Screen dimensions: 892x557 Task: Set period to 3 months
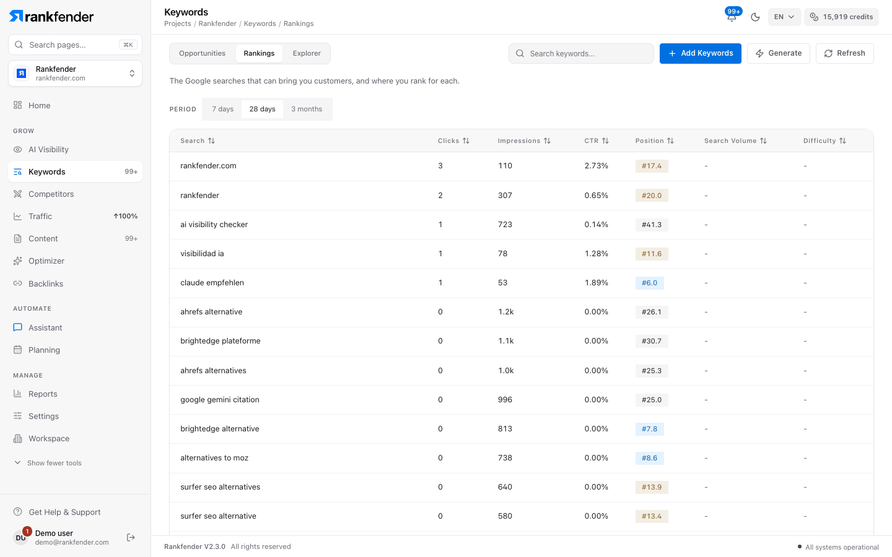point(307,109)
